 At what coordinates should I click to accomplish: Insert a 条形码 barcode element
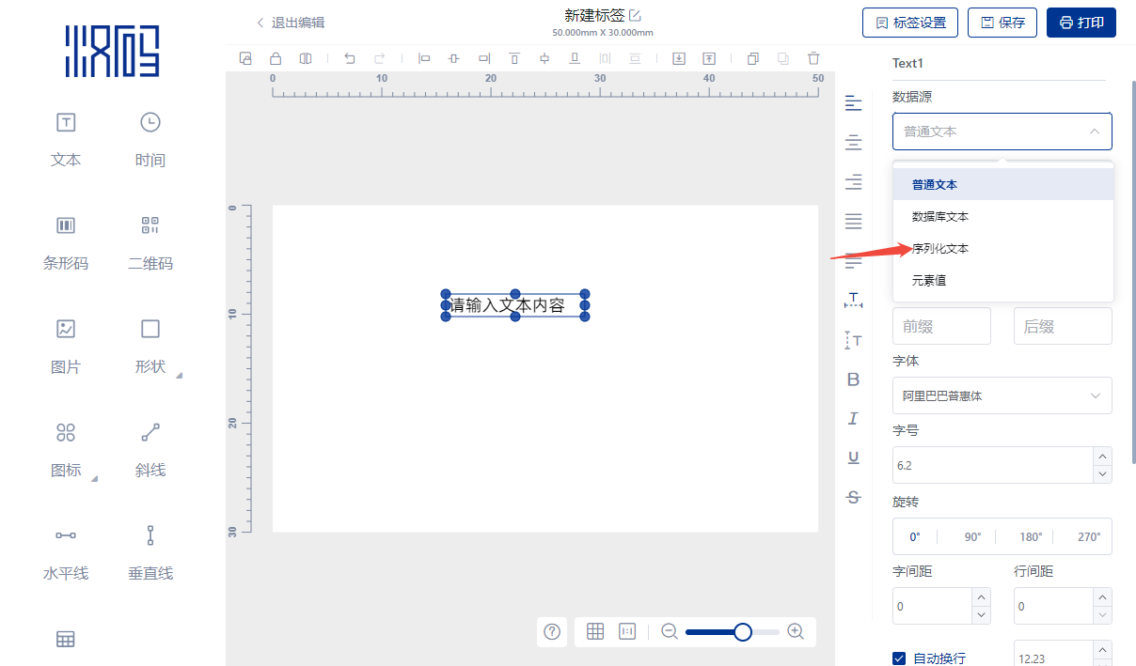pos(66,241)
